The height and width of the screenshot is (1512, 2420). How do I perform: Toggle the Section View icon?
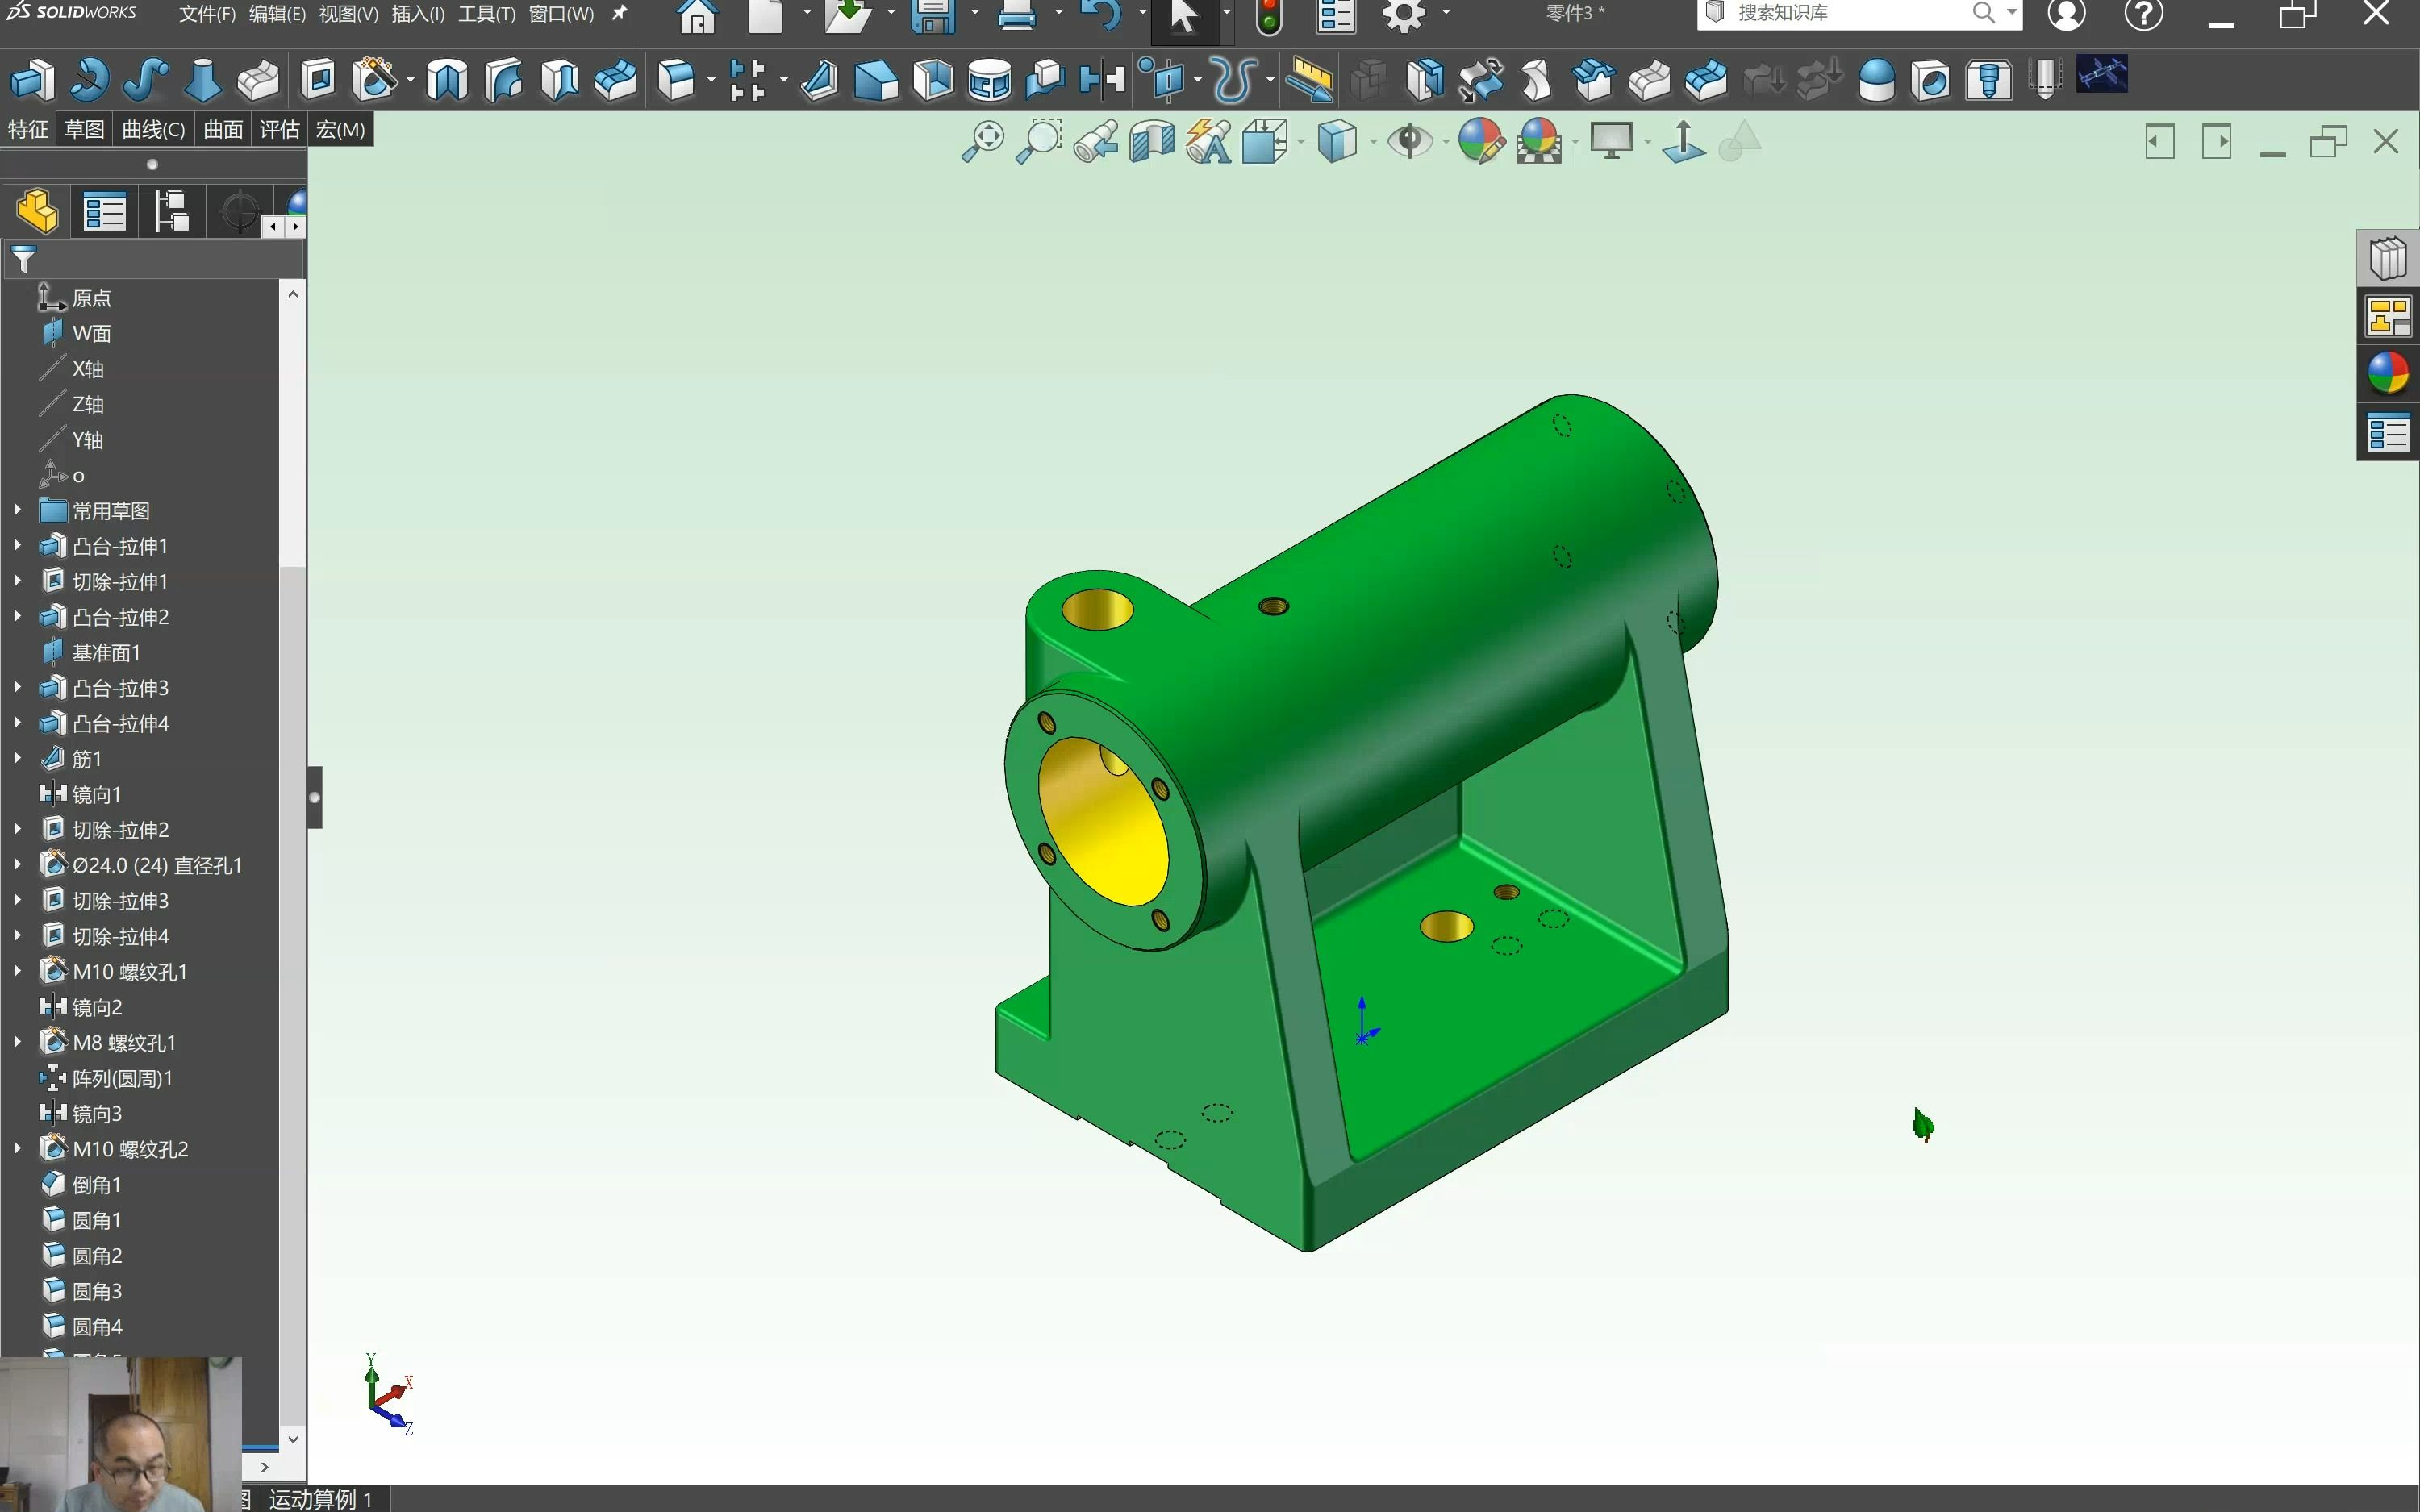tap(1152, 141)
